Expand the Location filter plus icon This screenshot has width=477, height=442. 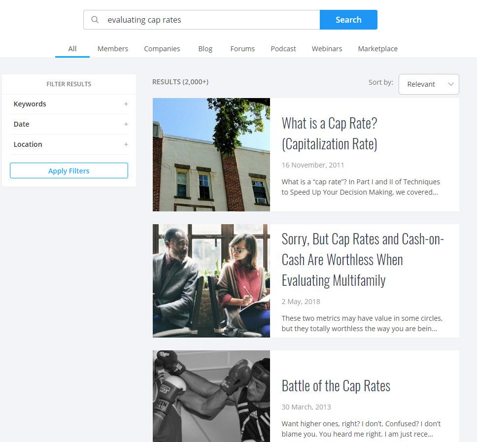click(126, 144)
